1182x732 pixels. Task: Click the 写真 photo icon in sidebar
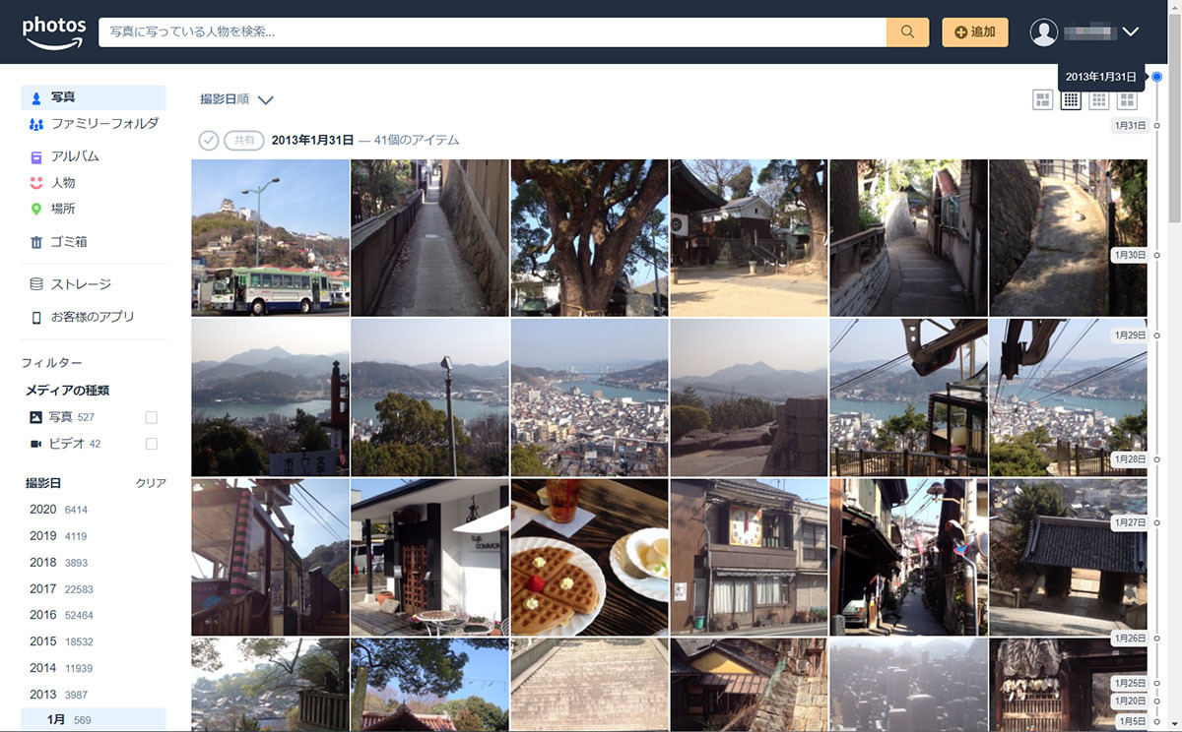click(x=36, y=97)
